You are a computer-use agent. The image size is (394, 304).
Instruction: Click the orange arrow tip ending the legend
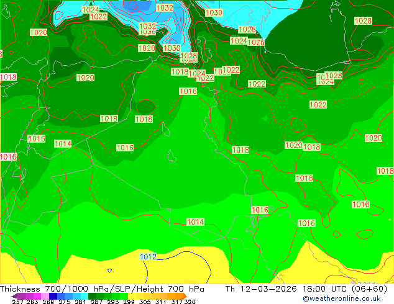(185, 296)
